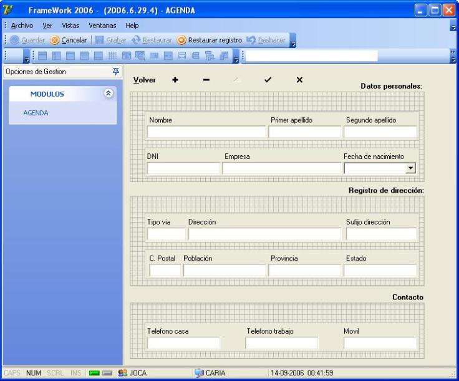Click the INS status bar indicator
Screen dimensions: 459x381
click(75, 373)
